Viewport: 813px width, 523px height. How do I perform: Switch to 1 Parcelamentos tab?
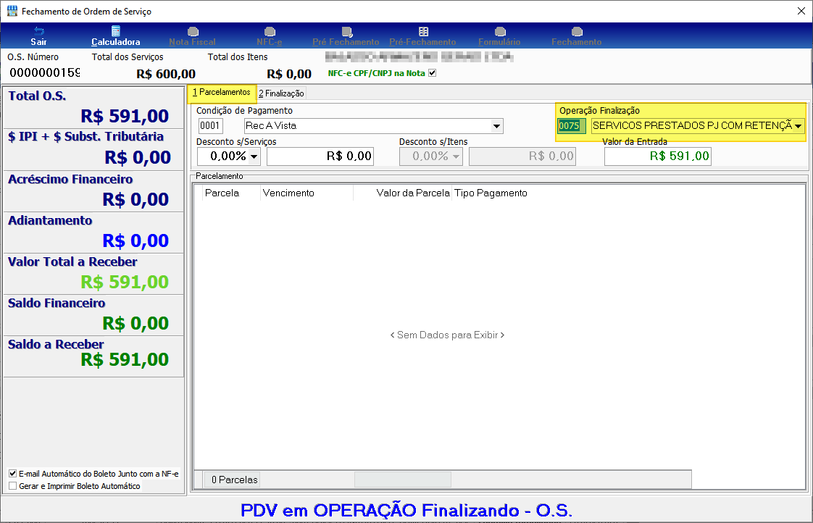pos(222,92)
